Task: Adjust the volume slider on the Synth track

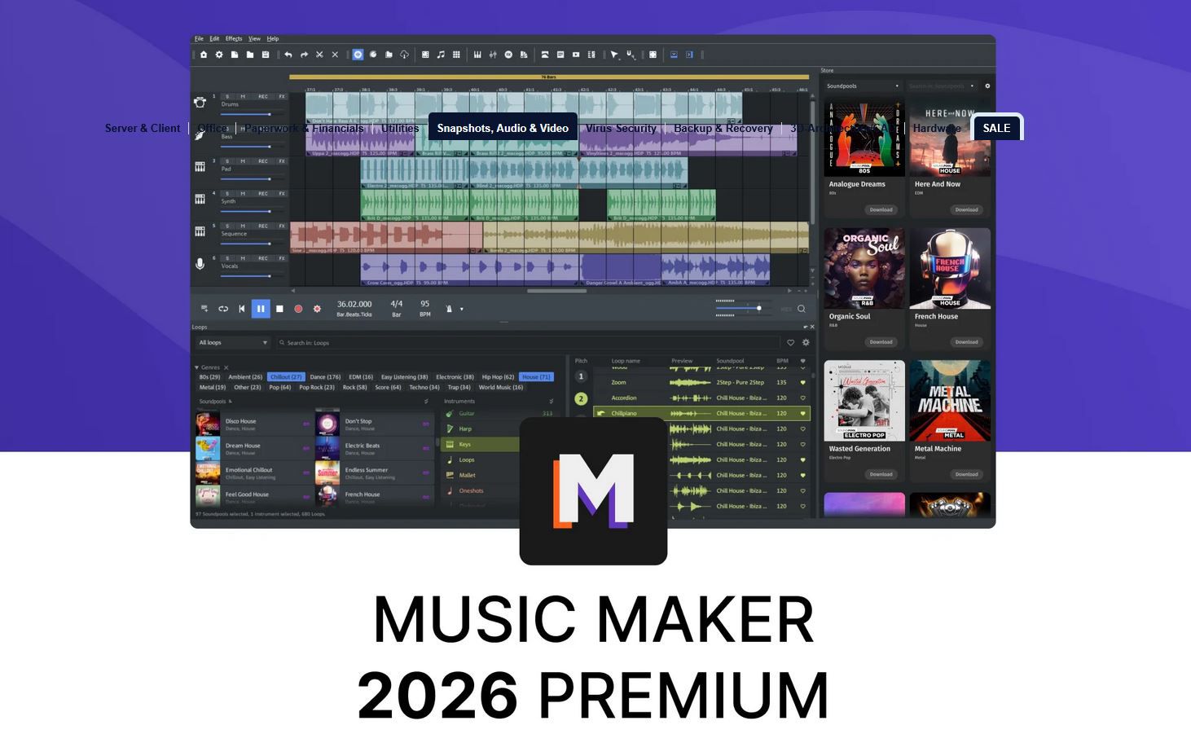Action: click(x=270, y=211)
